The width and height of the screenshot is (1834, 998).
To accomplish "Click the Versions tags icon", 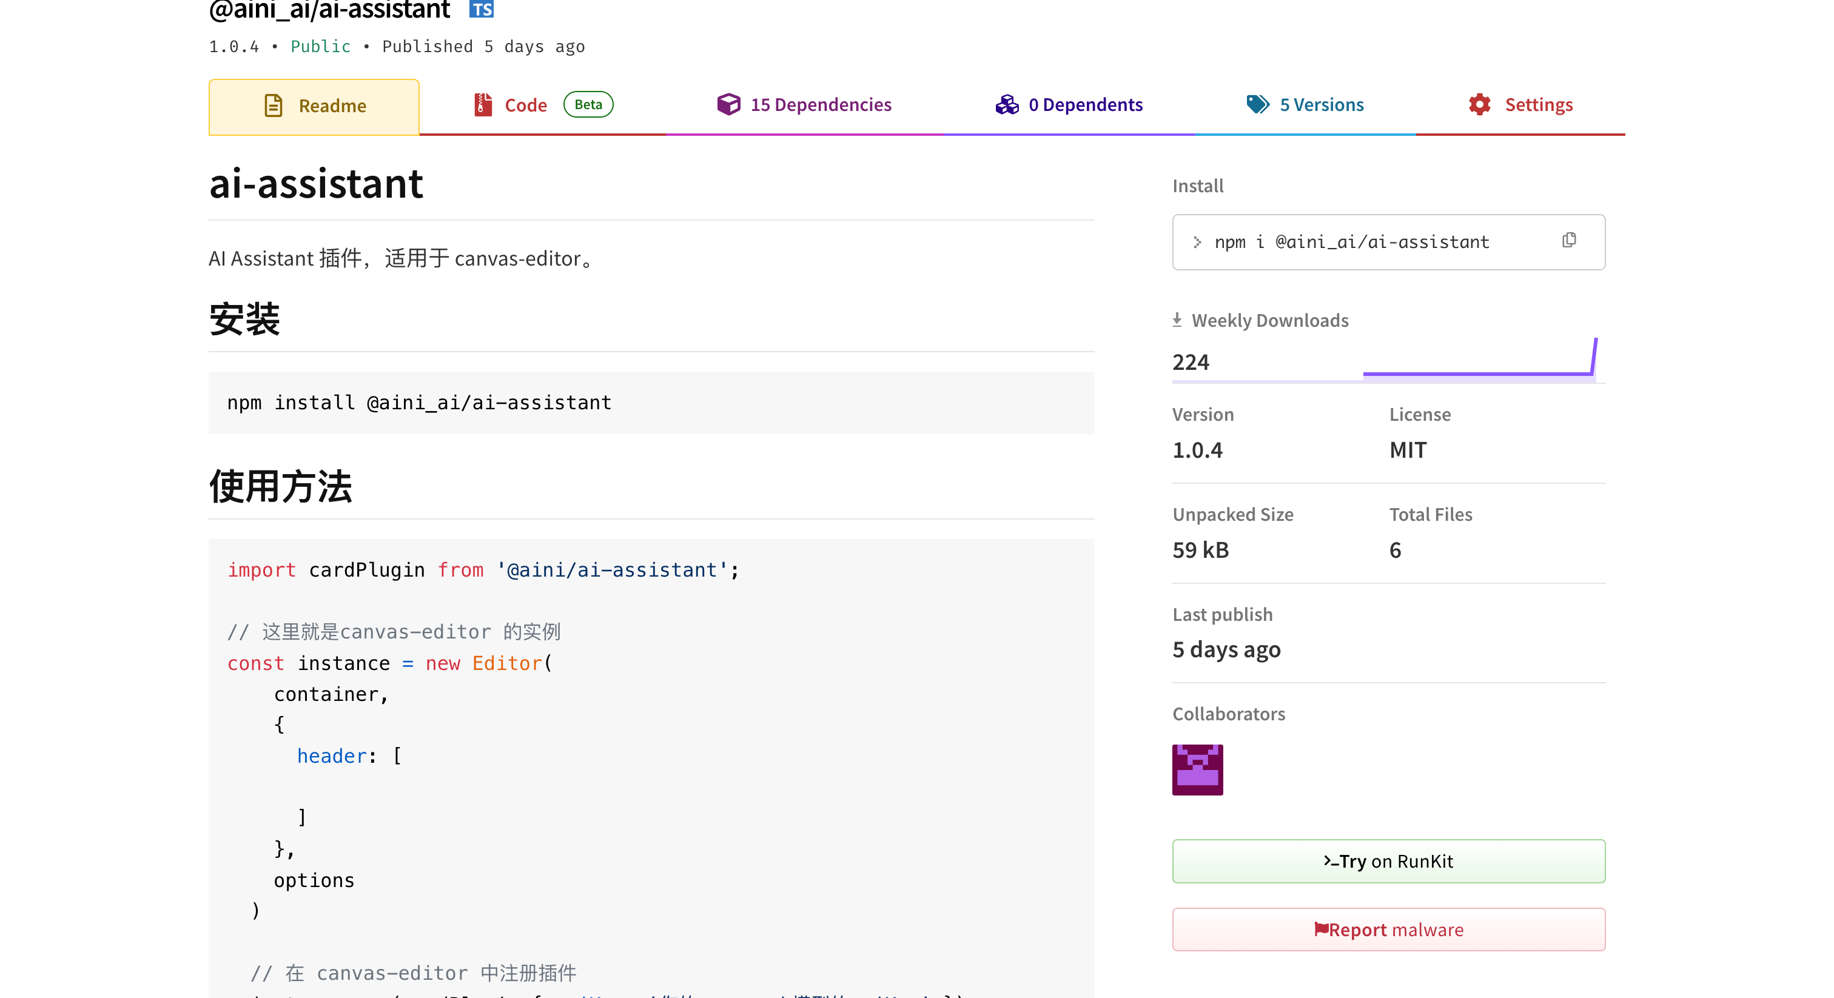I will (1257, 105).
